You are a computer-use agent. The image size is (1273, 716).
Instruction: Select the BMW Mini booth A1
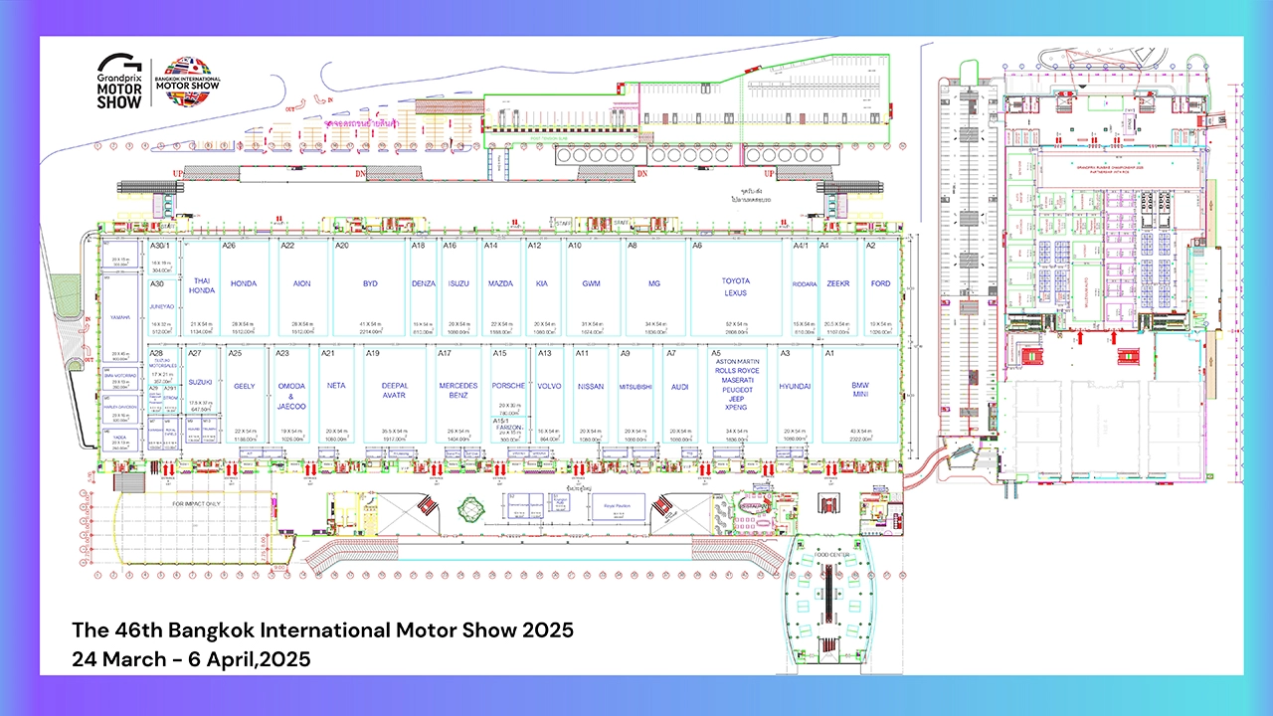pyautogui.click(x=859, y=391)
